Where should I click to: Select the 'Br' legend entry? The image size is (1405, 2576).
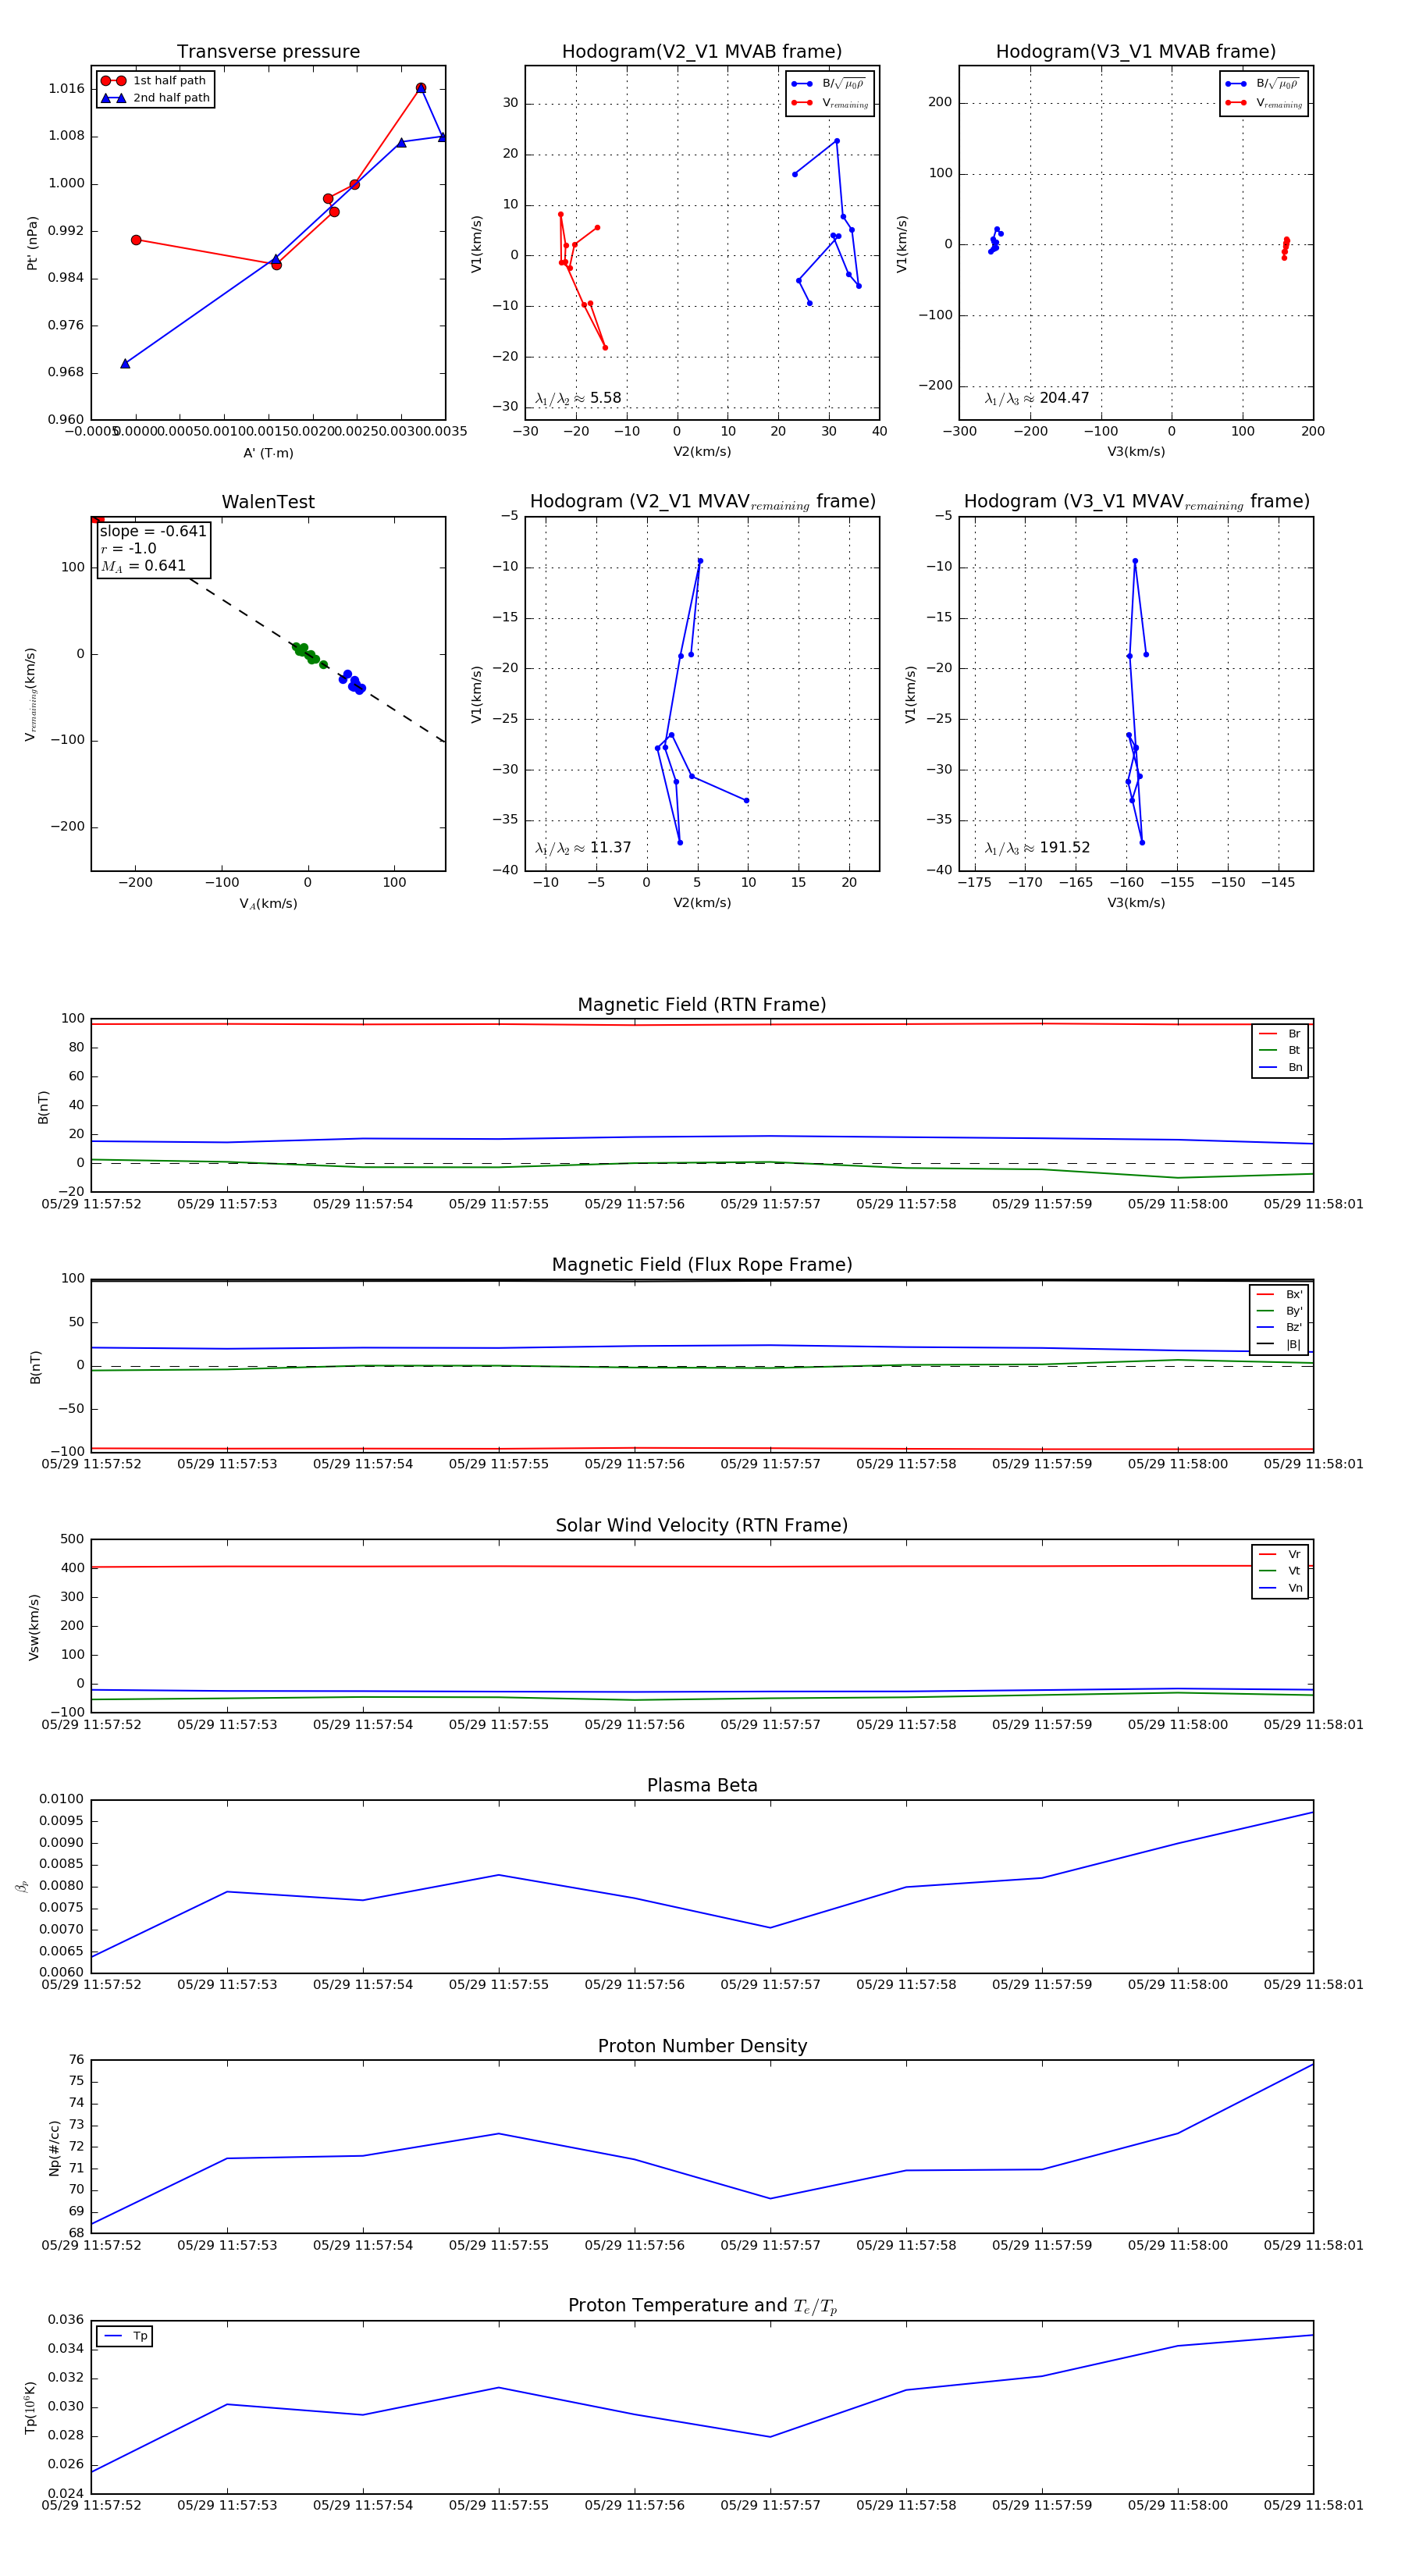click(1280, 1034)
